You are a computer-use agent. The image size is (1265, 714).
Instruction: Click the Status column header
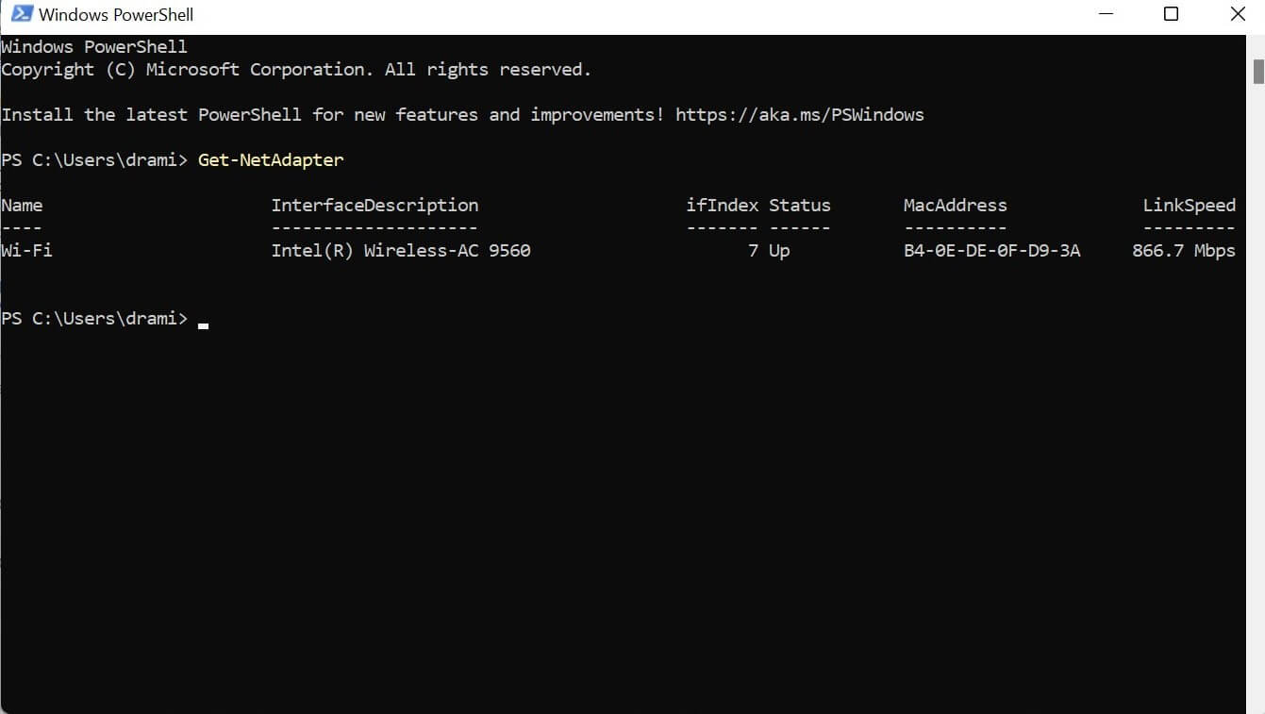(x=801, y=205)
